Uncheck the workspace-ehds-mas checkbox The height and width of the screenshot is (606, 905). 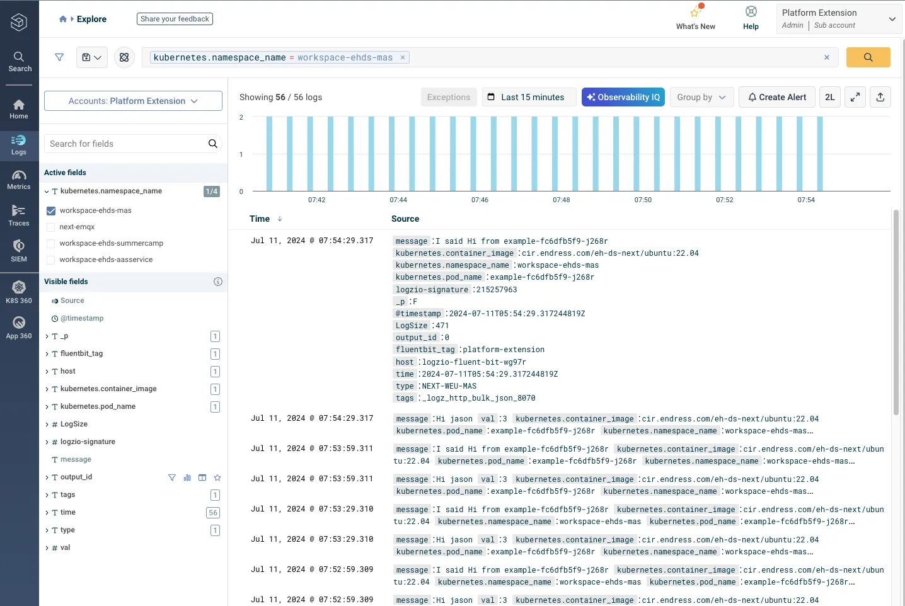pyautogui.click(x=51, y=211)
